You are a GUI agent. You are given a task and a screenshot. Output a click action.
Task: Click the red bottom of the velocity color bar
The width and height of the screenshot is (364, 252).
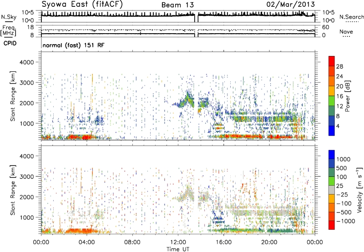332,225
